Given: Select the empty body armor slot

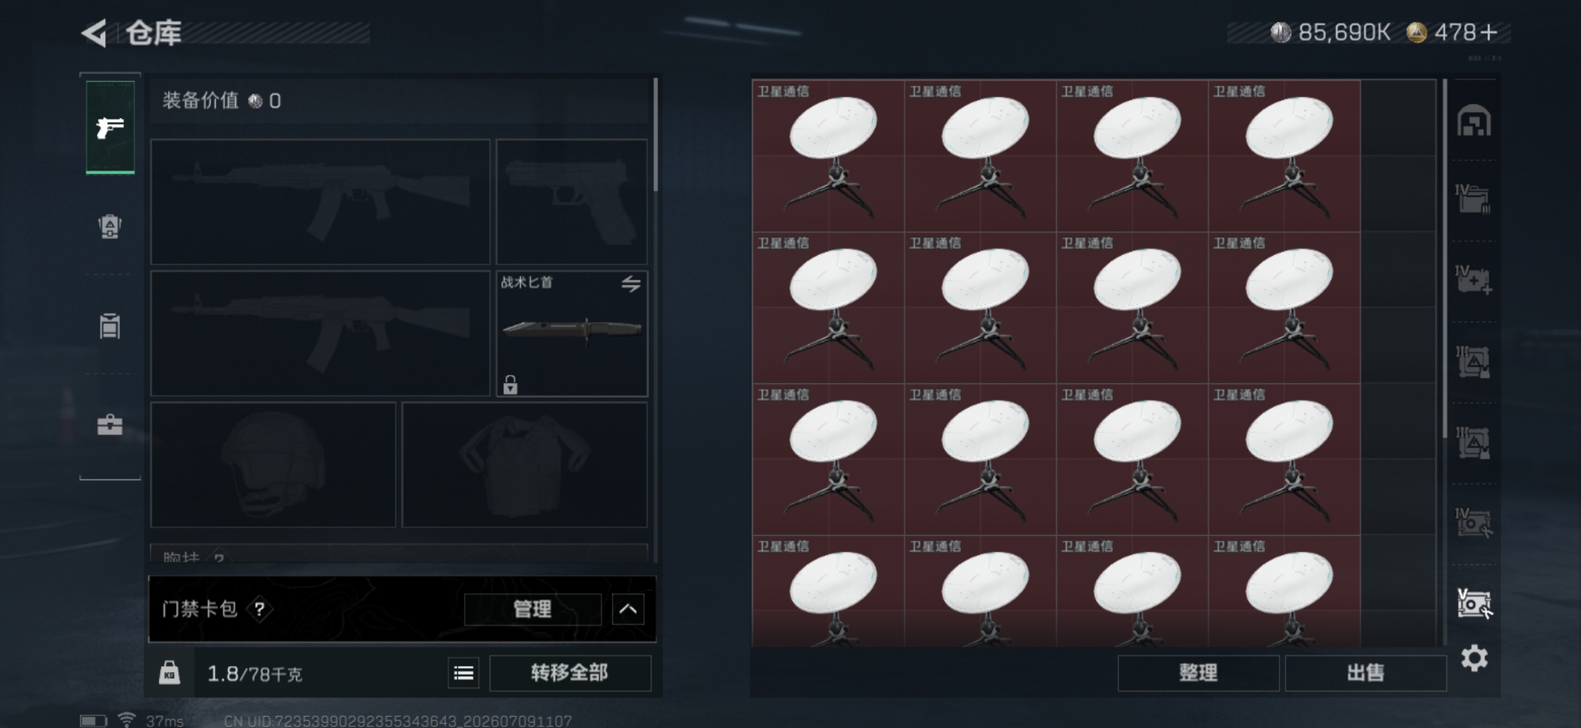Looking at the screenshot, I should pos(525,464).
